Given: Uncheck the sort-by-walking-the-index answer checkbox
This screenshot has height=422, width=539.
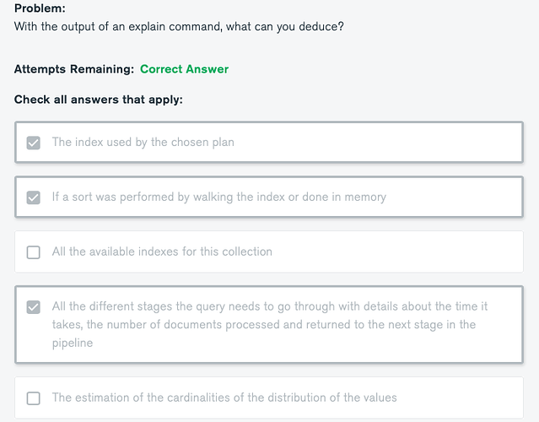Looking at the screenshot, I should (34, 197).
